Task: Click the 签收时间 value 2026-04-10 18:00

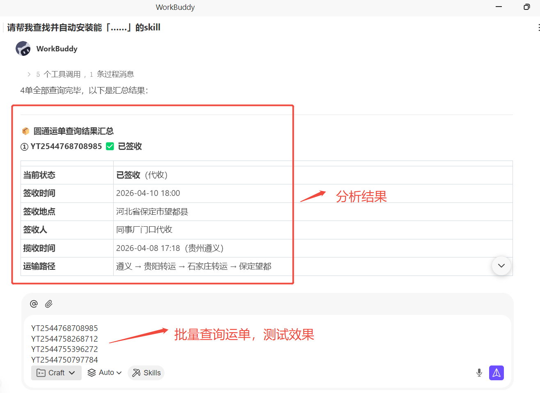Action: 148,193
